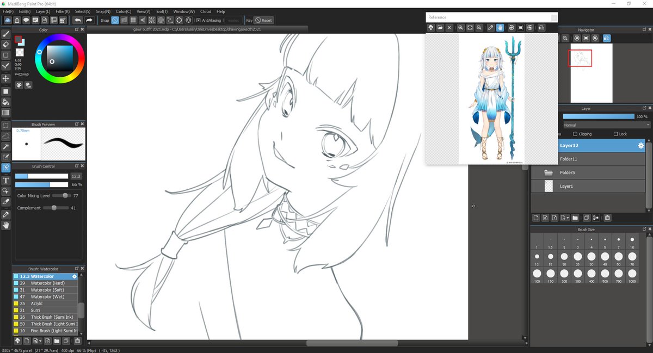Select the Text tool
Image resolution: width=653 pixels, height=353 pixels.
[x=6, y=180]
